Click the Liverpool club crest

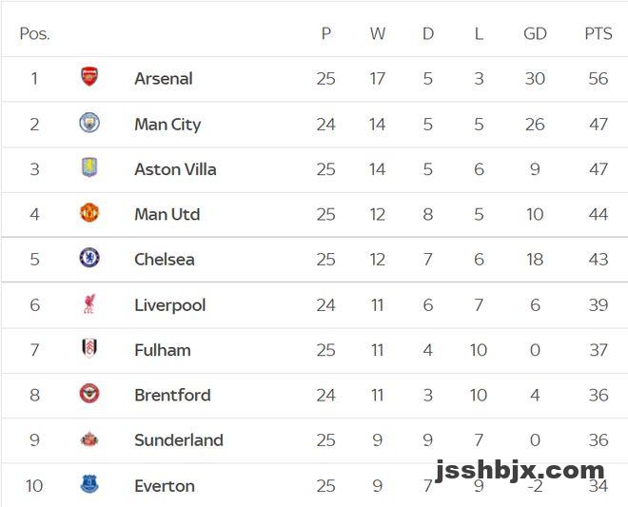tap(89, 304)
